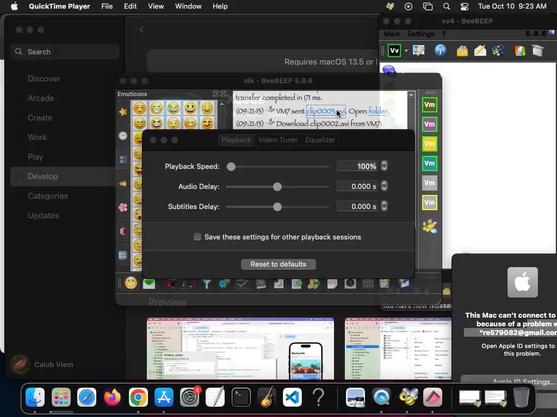Click the write message pencil envelope icon
557x417 pixels.
point(480,50)
